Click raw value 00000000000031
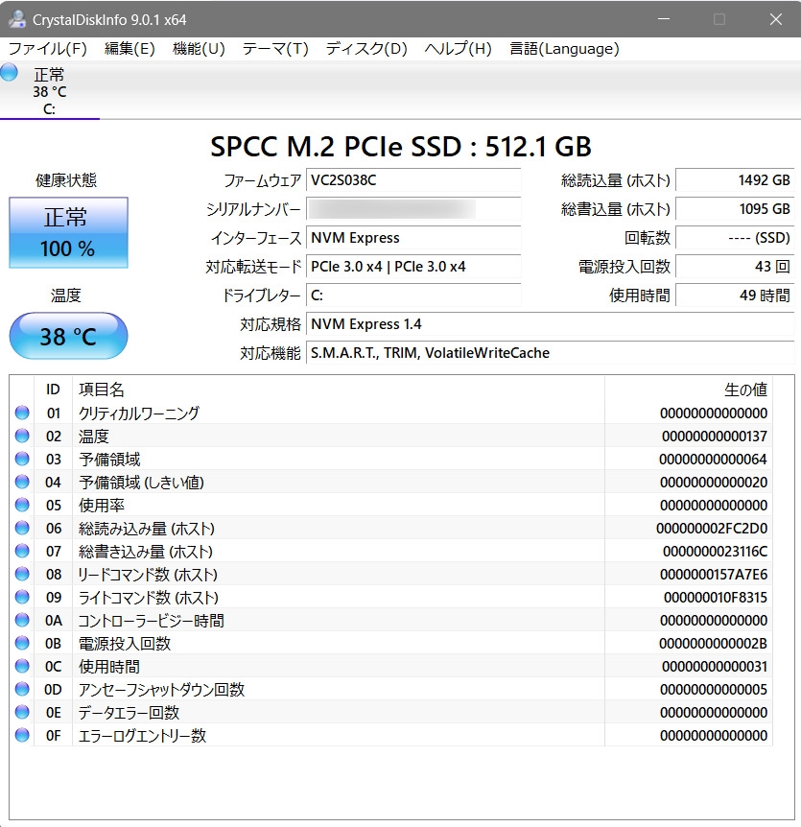 tap(715, 667)
